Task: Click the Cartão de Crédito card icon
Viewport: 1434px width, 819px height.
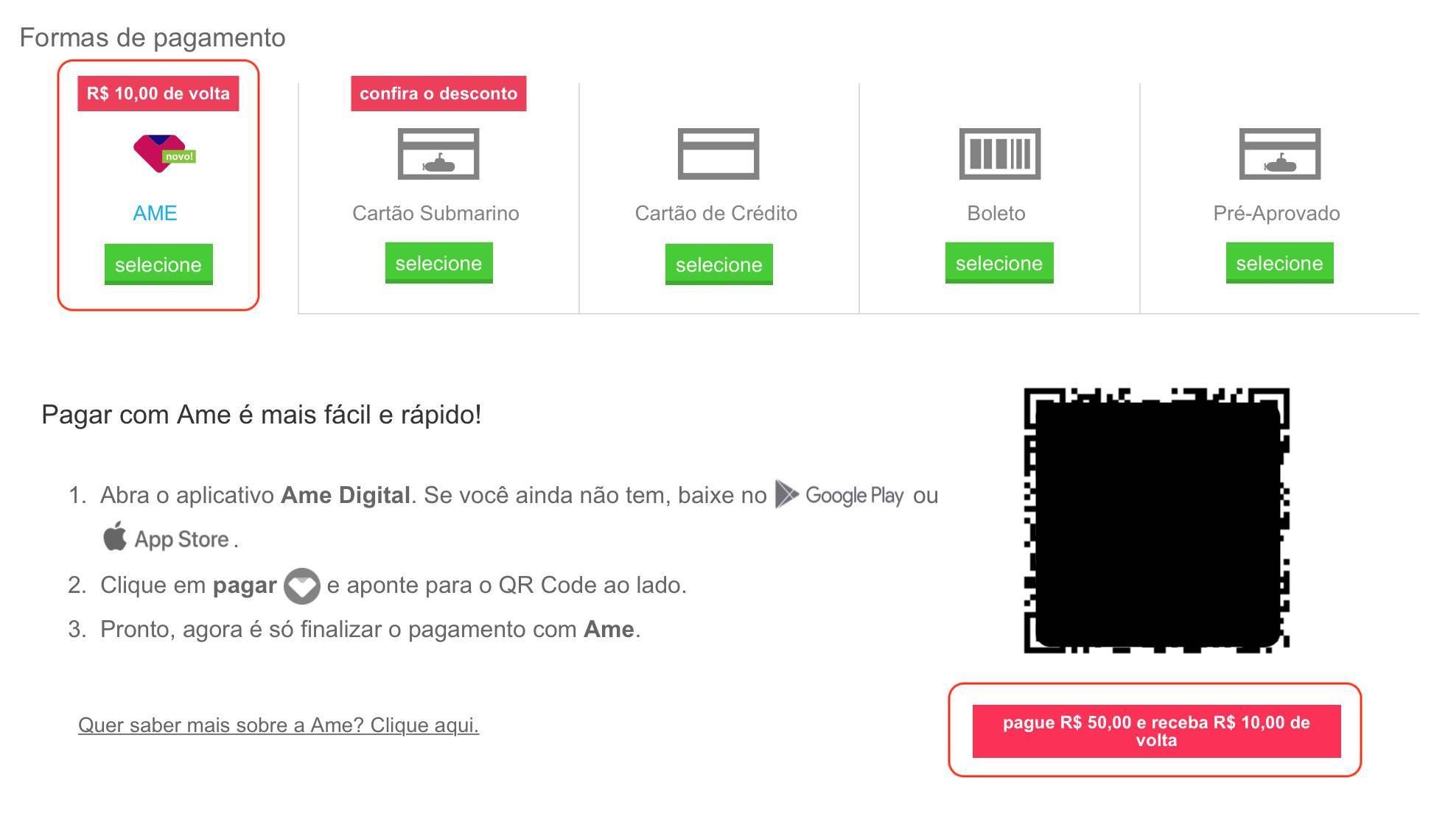Action: click(718, 154)
